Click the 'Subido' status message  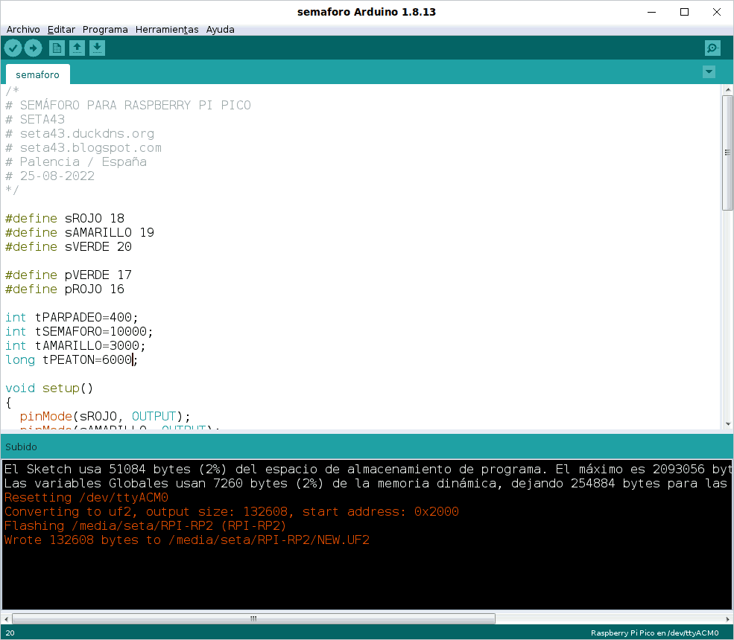click(x=21, y=447)
